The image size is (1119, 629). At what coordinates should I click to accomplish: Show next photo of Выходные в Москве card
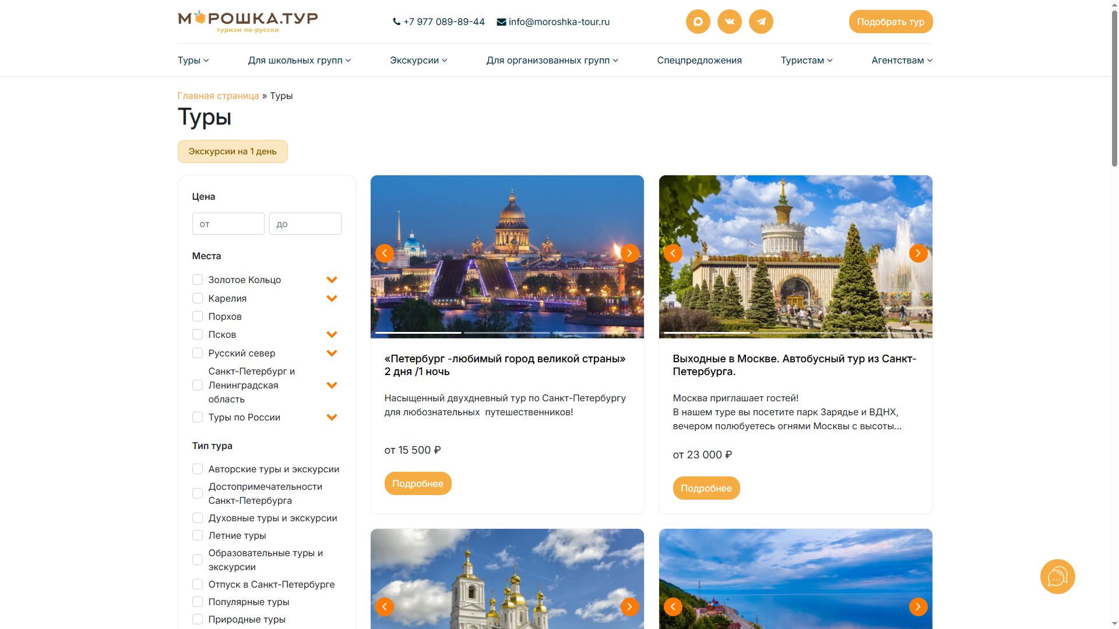(x=918, y=253)
